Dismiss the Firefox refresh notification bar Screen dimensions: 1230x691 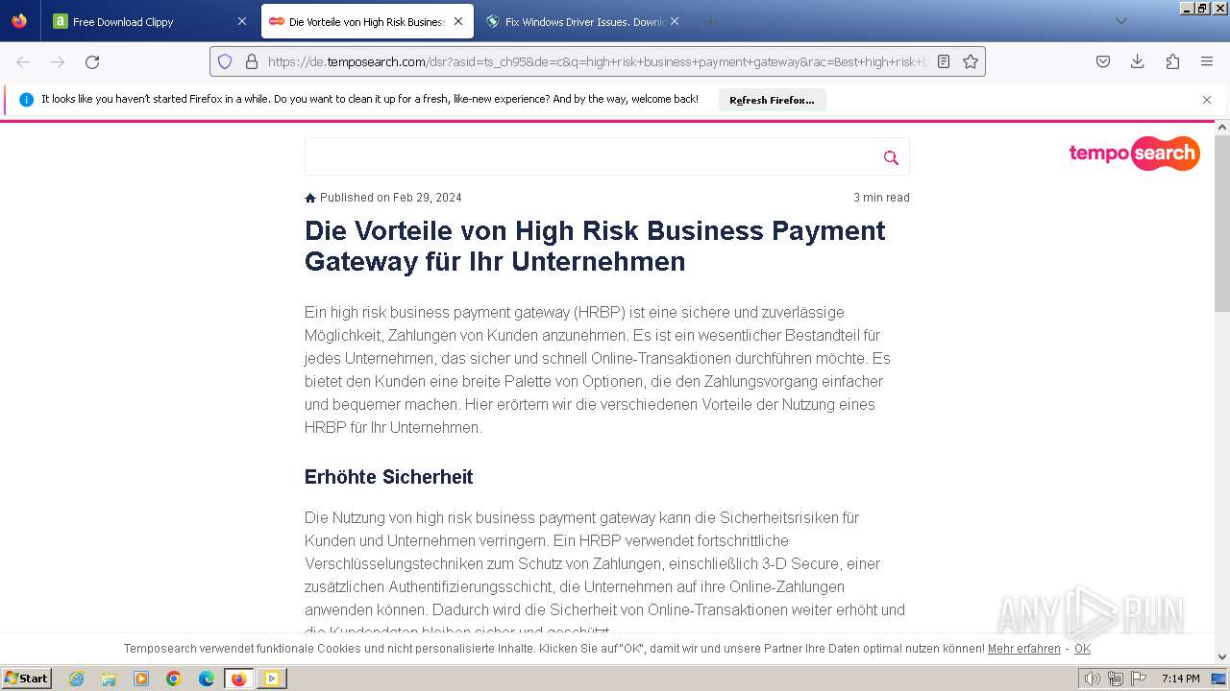[1207, 100]
